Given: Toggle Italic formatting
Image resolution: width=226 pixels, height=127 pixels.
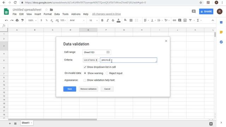Looking at the screenshot, I should 107,20.
